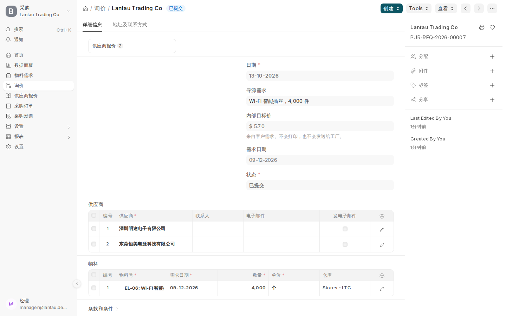Select all rows in supplier table
This screenshot has width=506, height=316.
[94, 216]
